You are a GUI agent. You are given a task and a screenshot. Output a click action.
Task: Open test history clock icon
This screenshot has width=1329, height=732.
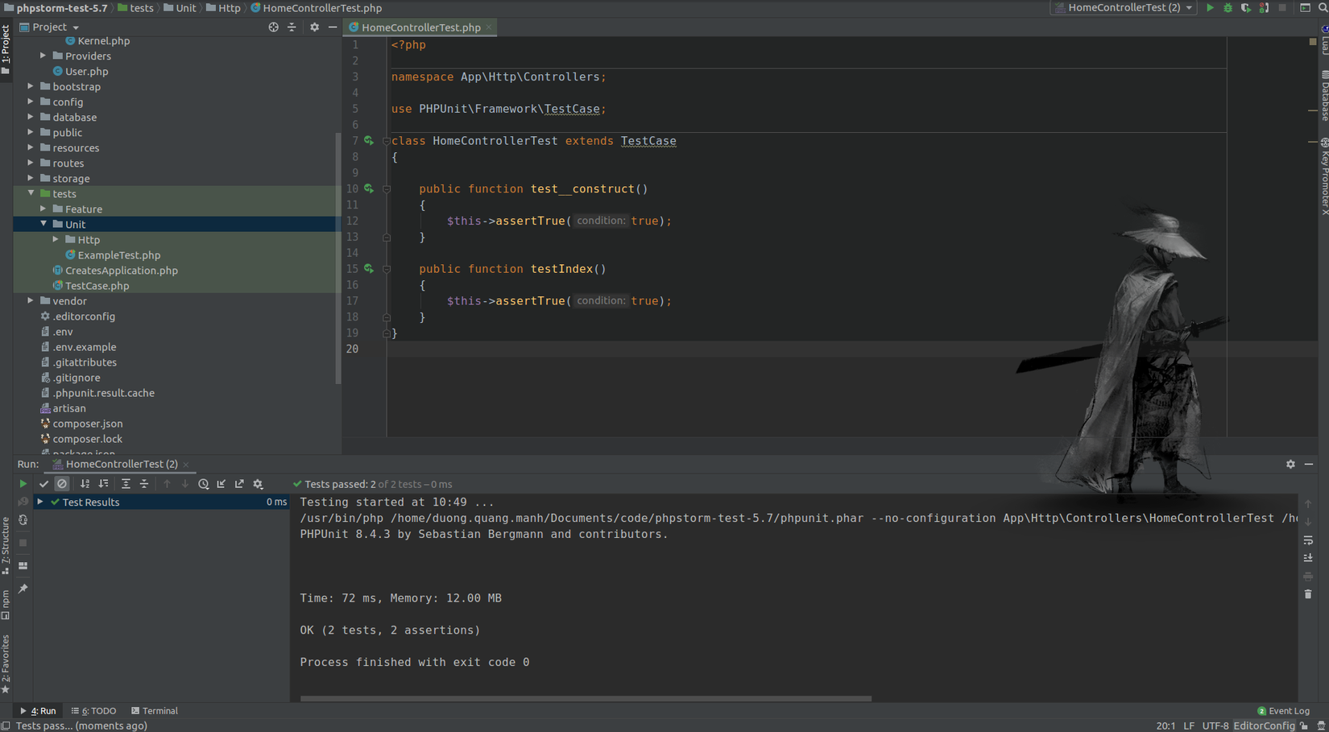point(203,484)
